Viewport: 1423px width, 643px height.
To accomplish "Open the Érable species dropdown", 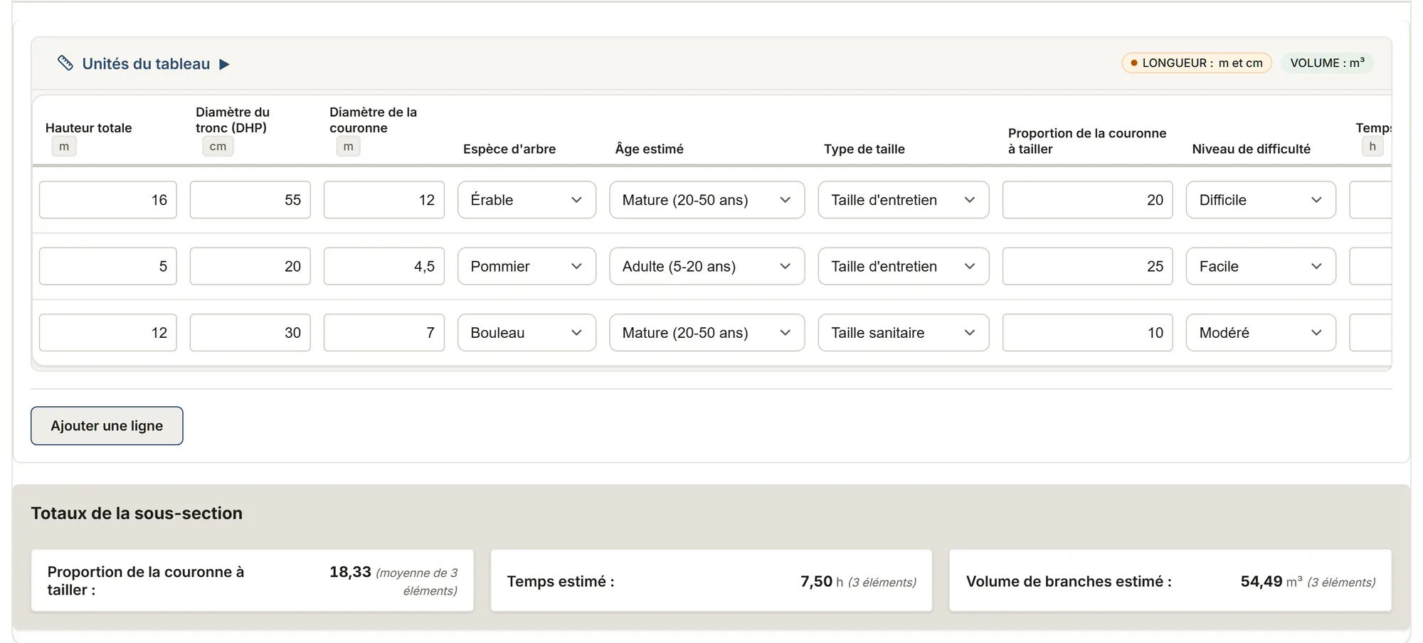I will click(x=527, y=200).
